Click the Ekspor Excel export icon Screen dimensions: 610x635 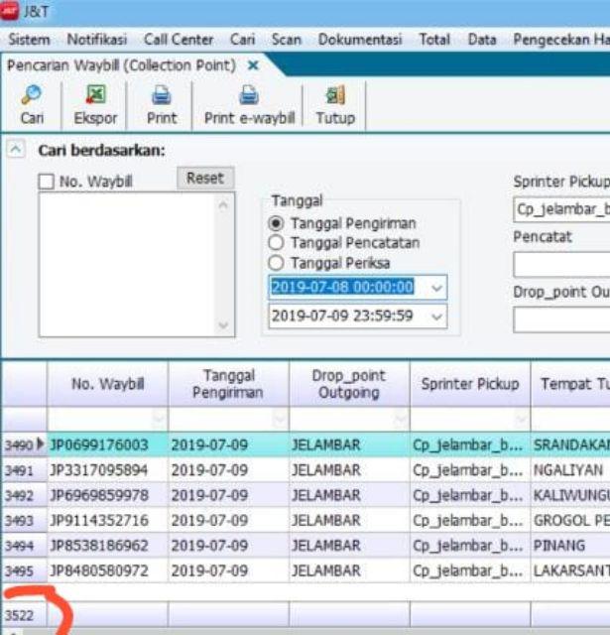point(95,95)
